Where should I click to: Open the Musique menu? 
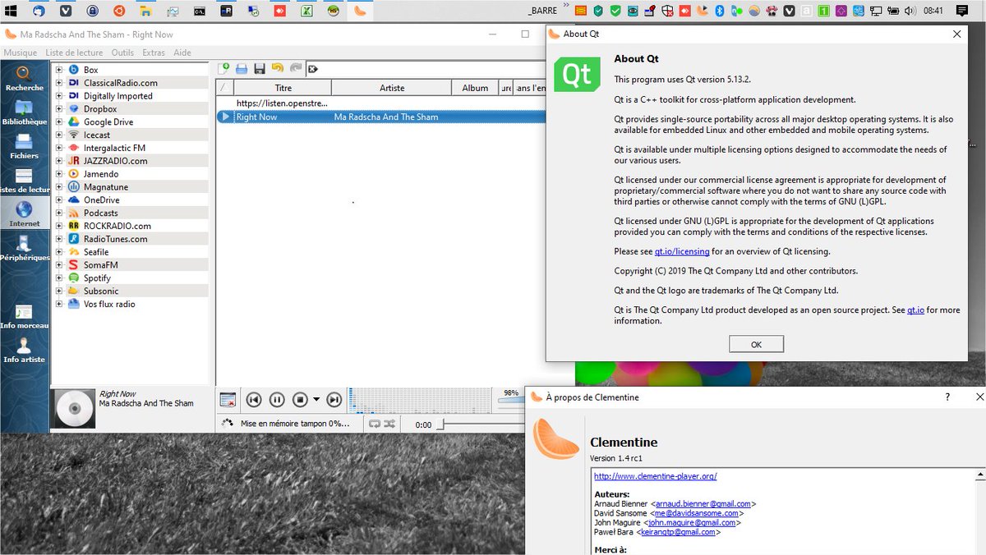point(21,53)
